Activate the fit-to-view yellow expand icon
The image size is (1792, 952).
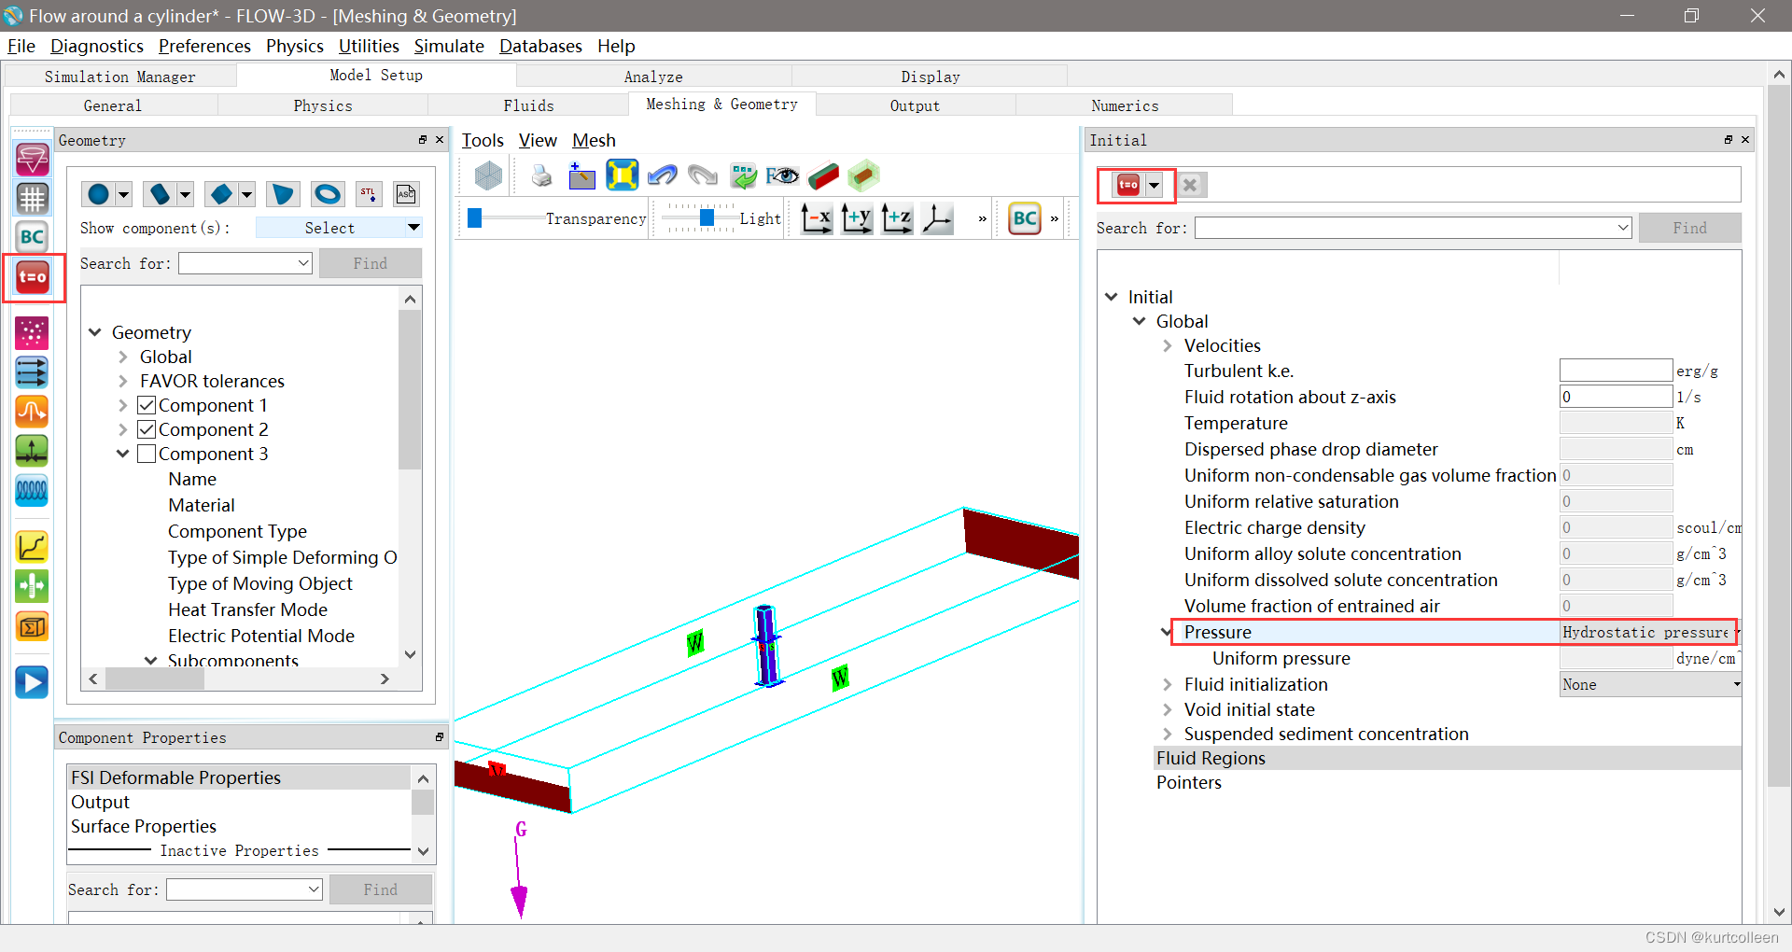point(623,175)
